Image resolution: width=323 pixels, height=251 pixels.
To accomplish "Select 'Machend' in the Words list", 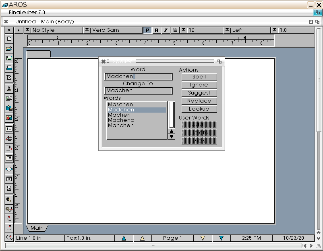I will (137, 120).
